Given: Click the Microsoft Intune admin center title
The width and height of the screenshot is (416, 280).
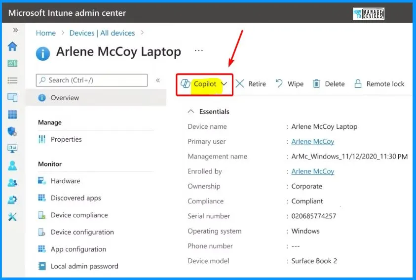Looking at the screenshot, I should click(67, 13).
